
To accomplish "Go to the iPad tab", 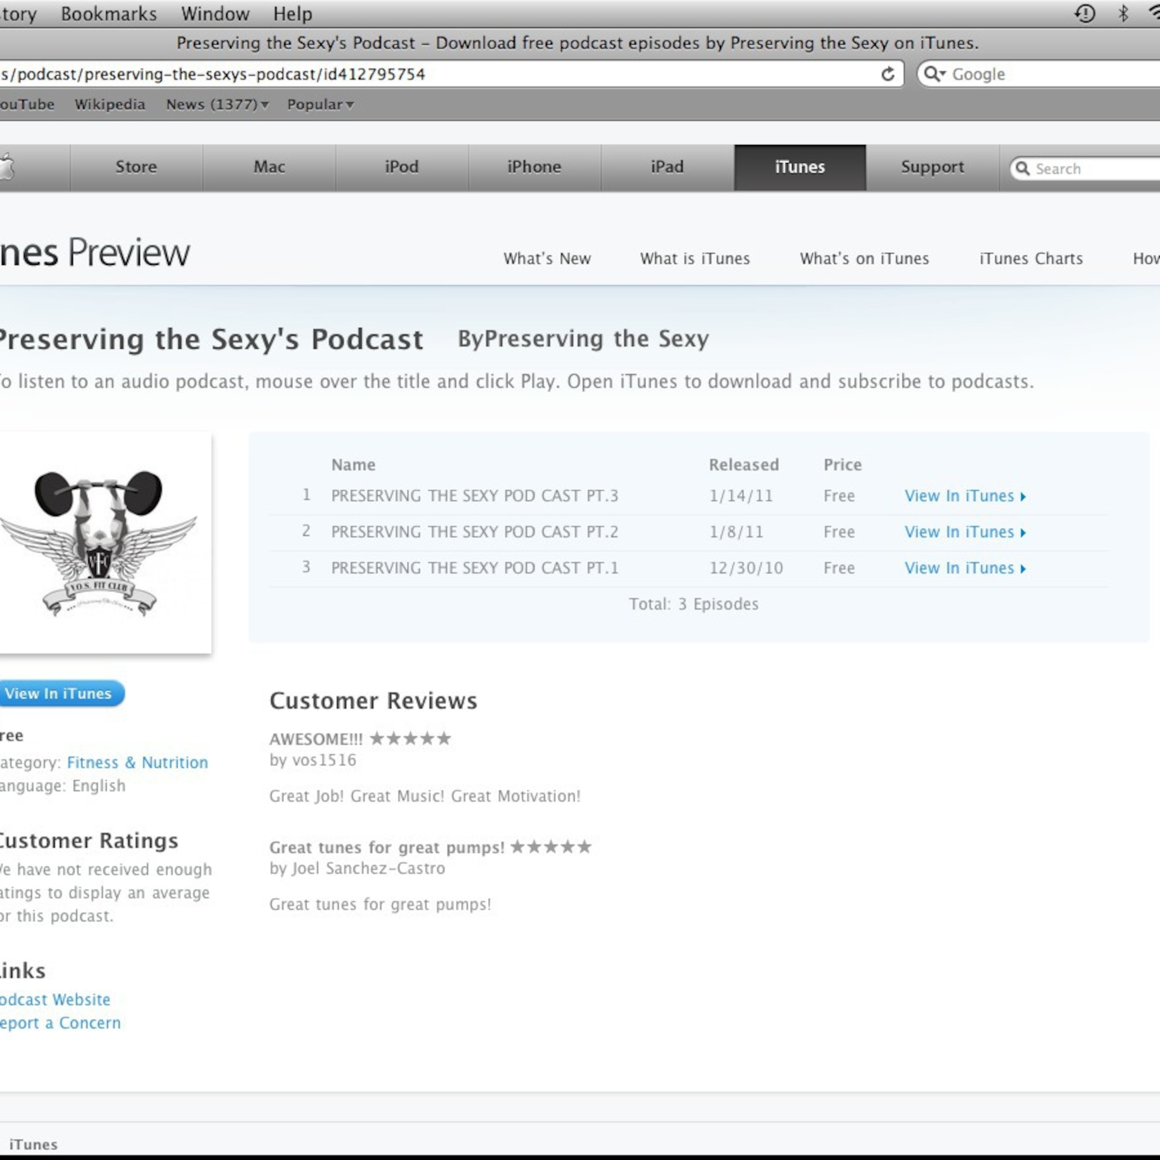I will [x=667, y=167].
